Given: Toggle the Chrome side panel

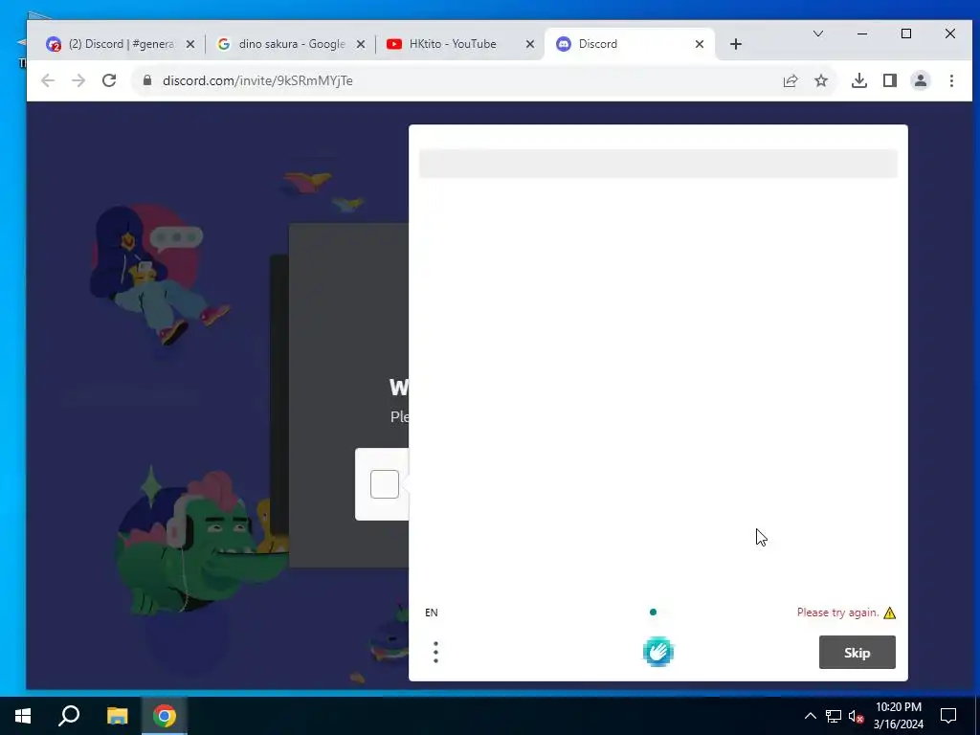Looking at the screenshot, I should click(x=890, y=80).
